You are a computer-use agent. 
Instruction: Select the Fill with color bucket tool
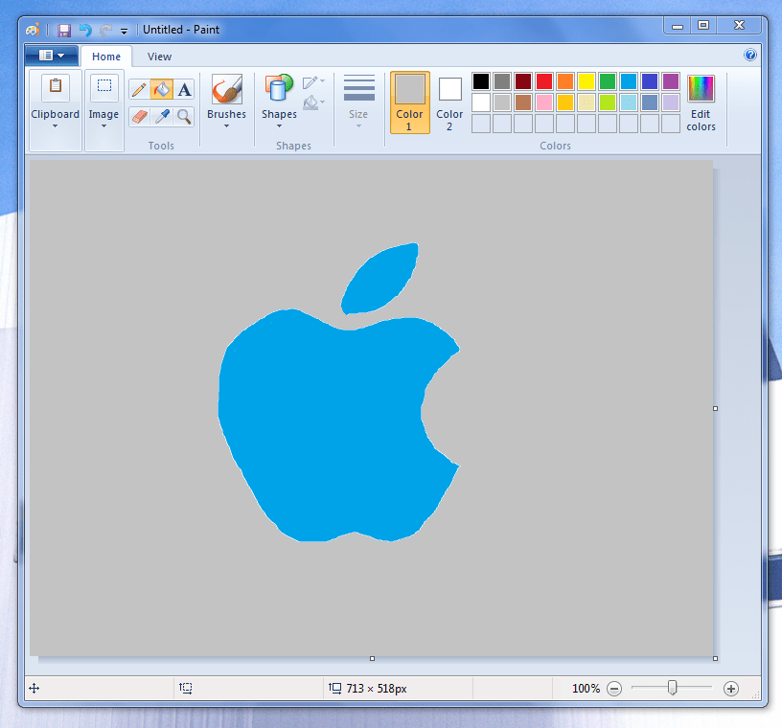click(x=162, y=90)
